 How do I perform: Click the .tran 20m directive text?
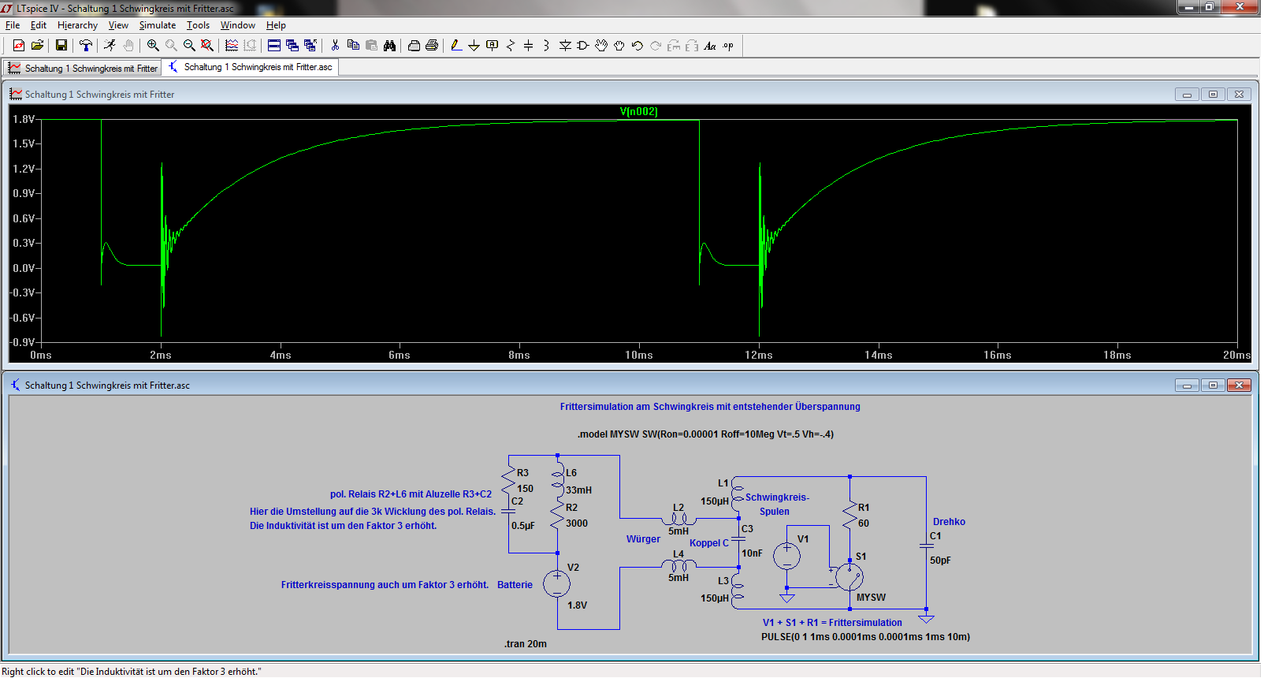pyautogui.click(x=526, y=644)
